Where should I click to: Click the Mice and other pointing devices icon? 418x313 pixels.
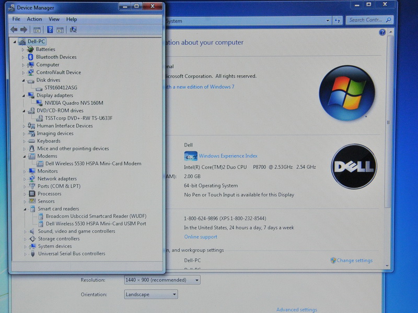(32, 149)
